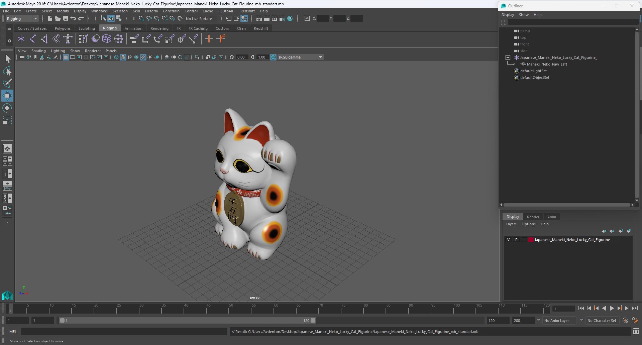The image size is (642, 345).
Task: Click the Lattice deformer shelf icon
Action: 107,39
